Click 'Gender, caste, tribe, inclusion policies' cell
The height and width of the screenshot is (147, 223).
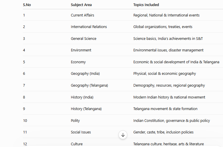click(163, 132)
